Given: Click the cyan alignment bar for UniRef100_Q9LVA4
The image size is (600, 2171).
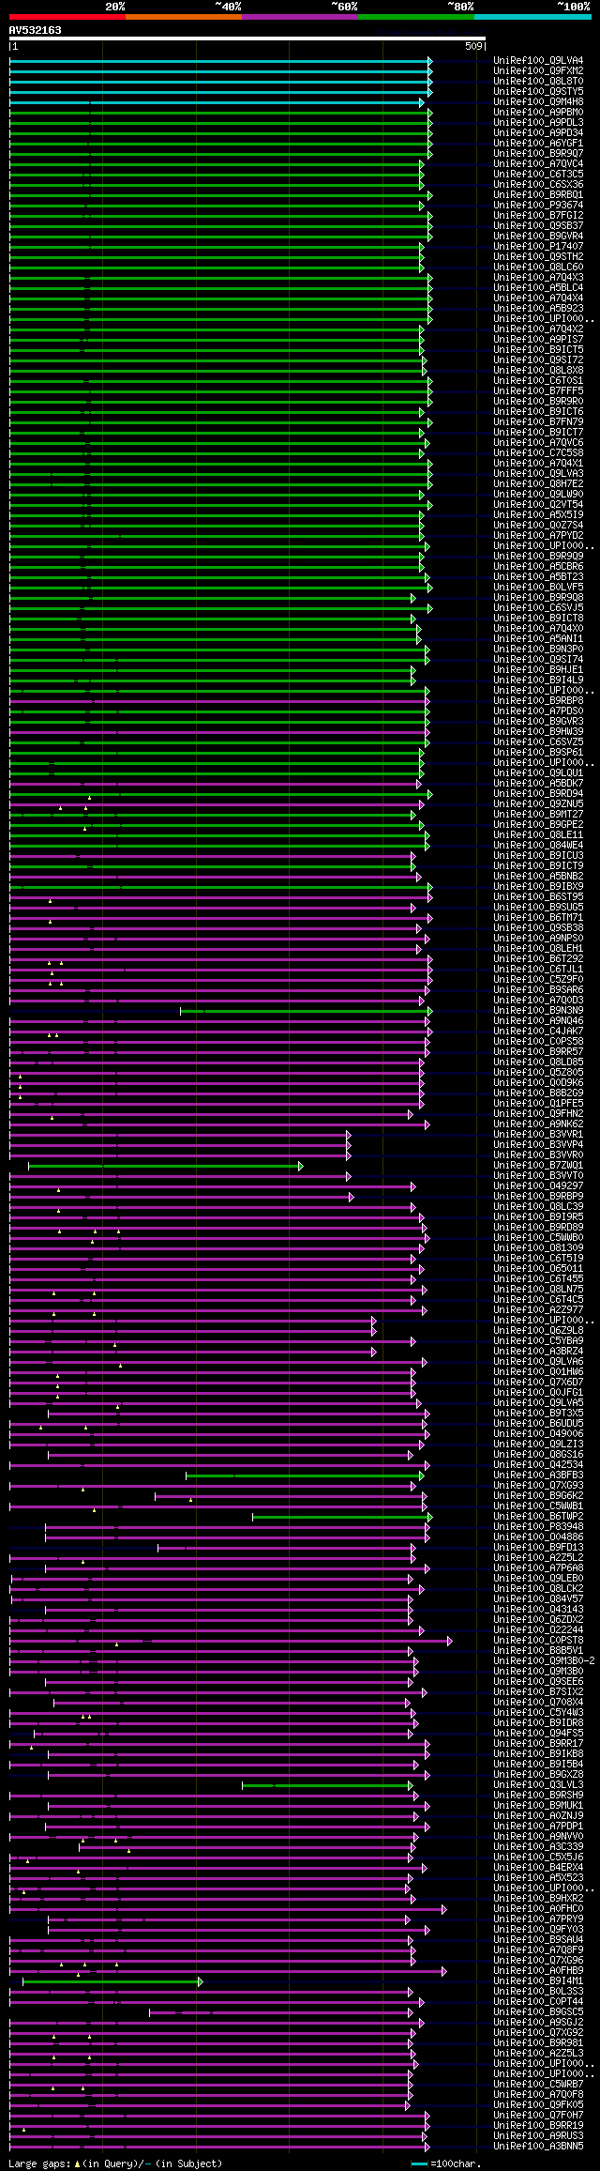Looking at the screenshot, I should (x=220, y=61).
